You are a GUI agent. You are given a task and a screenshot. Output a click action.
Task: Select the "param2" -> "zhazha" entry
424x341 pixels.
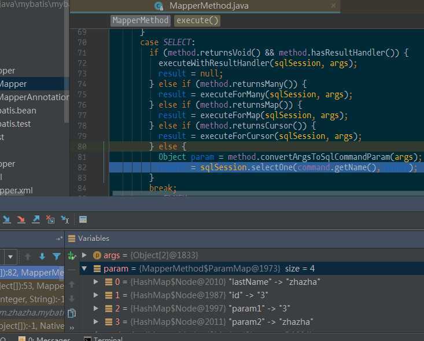[252, 321]
